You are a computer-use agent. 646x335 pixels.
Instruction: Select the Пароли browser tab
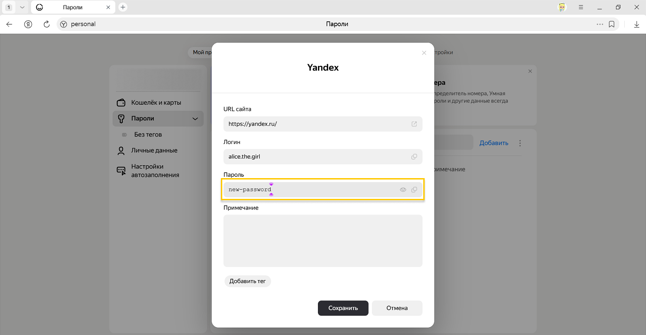[73, 7]
